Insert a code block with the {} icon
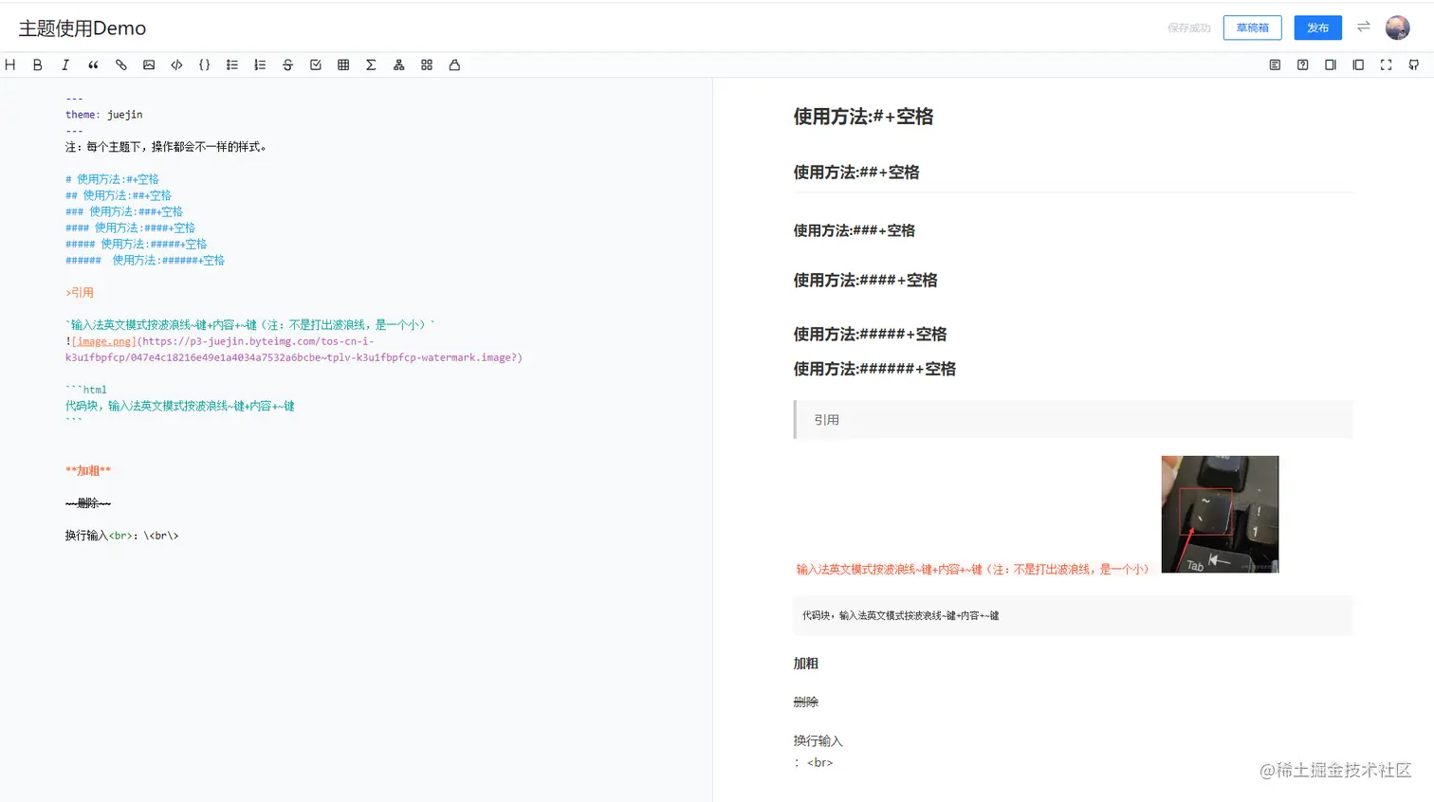Screen dimensions: 1434x802 click(x=204, y=65)
